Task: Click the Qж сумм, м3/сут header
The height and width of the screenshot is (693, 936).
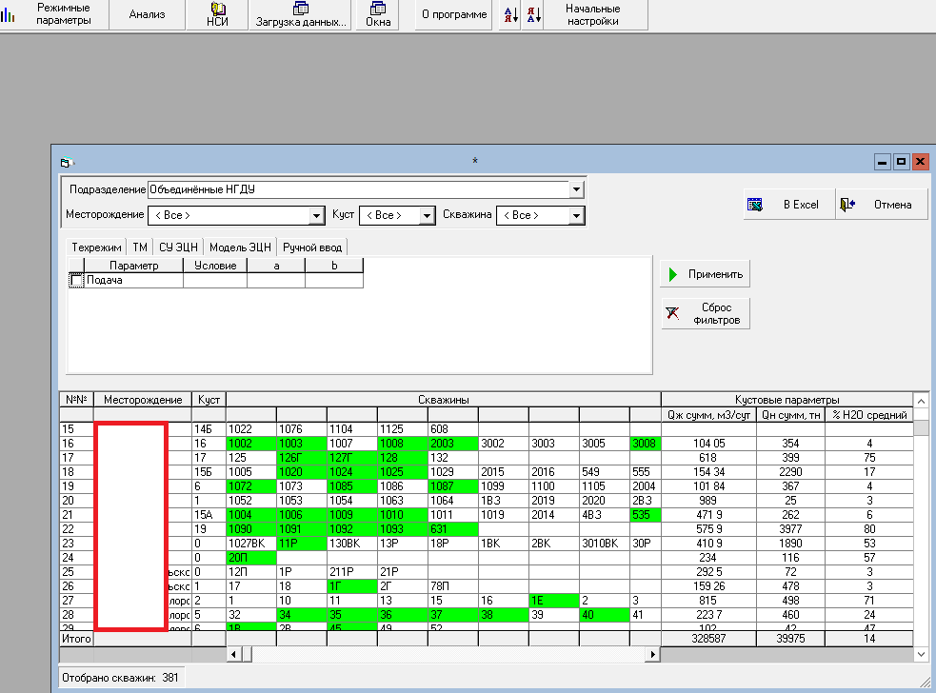Action: pyautogui.click(x=708, y=415)
